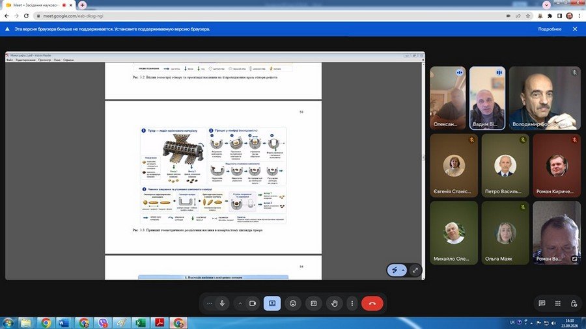This screenshot has height=329, width=586.
Task: Open audio settings ellipsis beside microphone
Action: point(209,303)
